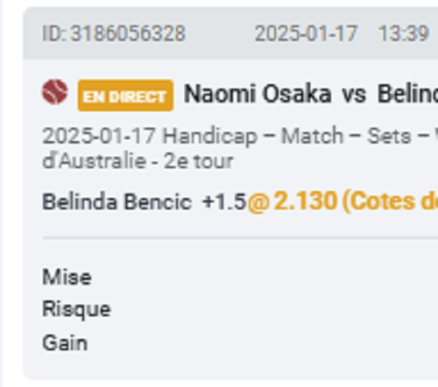Click the divider line above Mise
Viewport: 438px width, 387px height.
240,238
